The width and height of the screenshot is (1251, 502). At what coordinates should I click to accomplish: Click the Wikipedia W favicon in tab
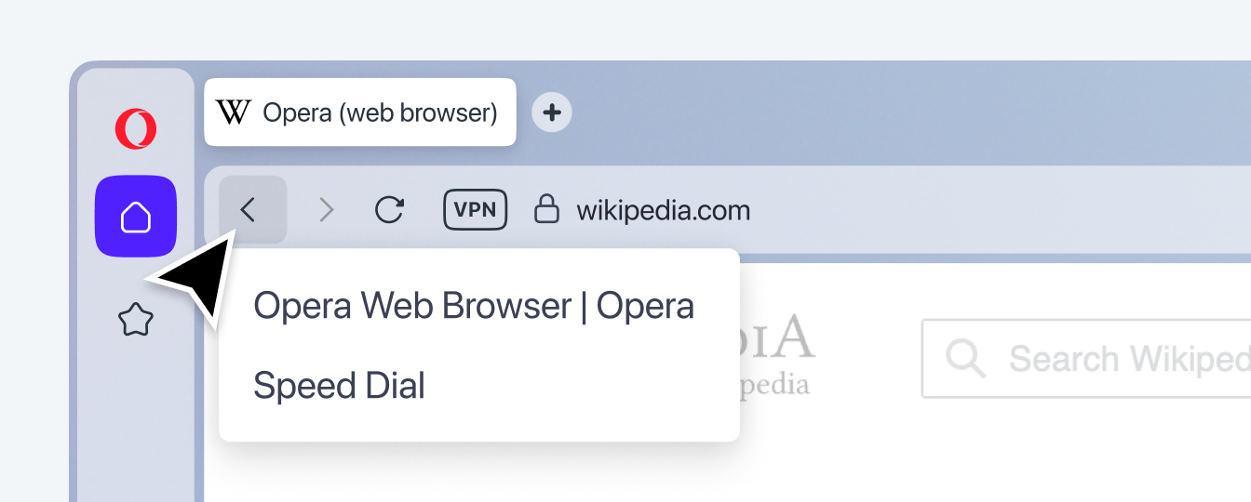coord(234,112)
